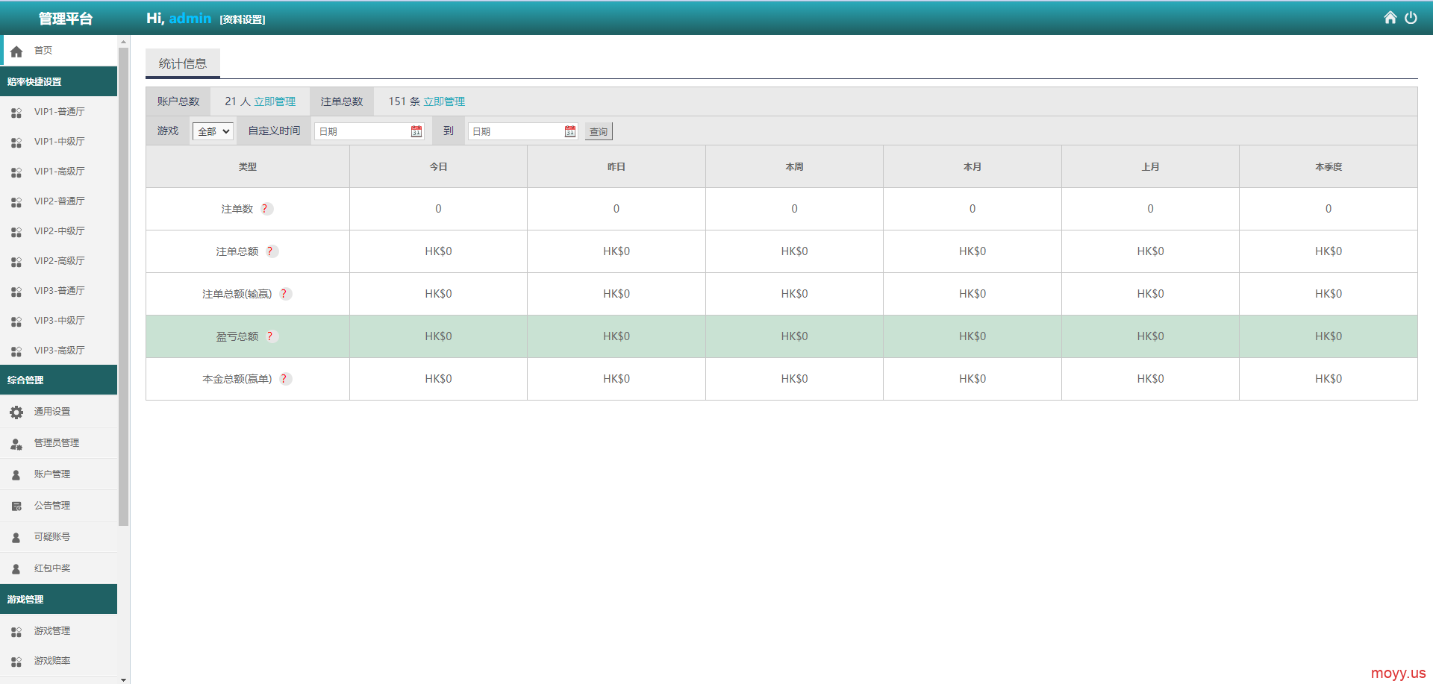This screenshot has height=684, width=1433.
Task: Click the sidebar scrollbar thumb
Action: coord(124,287)
